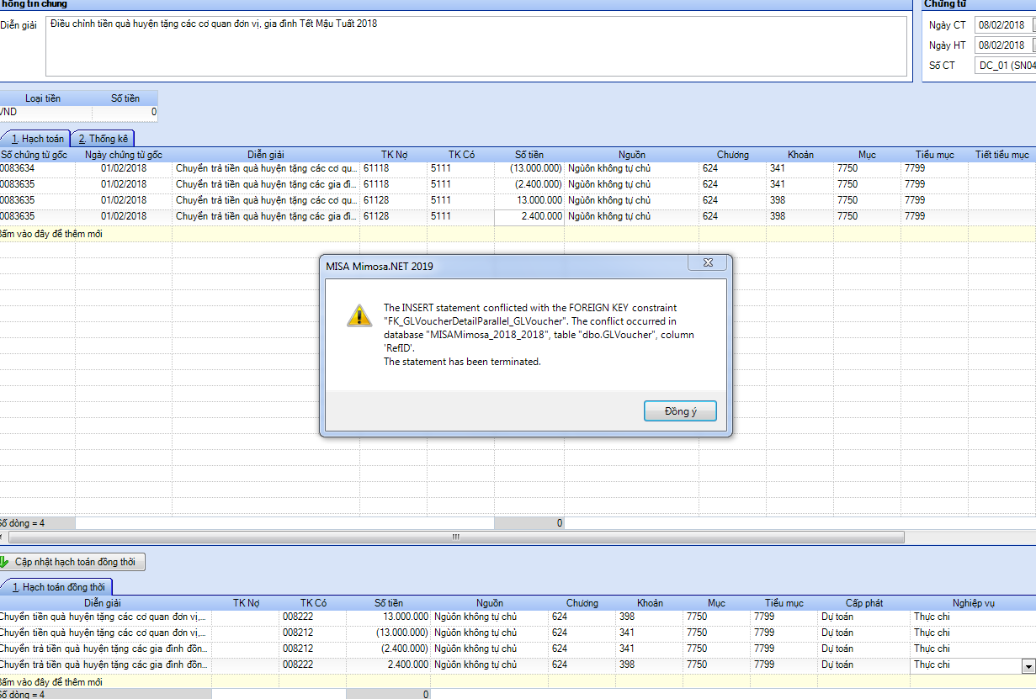Click the green arrow icon for Cập nhật hạch toán
This screenshot has height=699, width=1036.
click(4, 562)
